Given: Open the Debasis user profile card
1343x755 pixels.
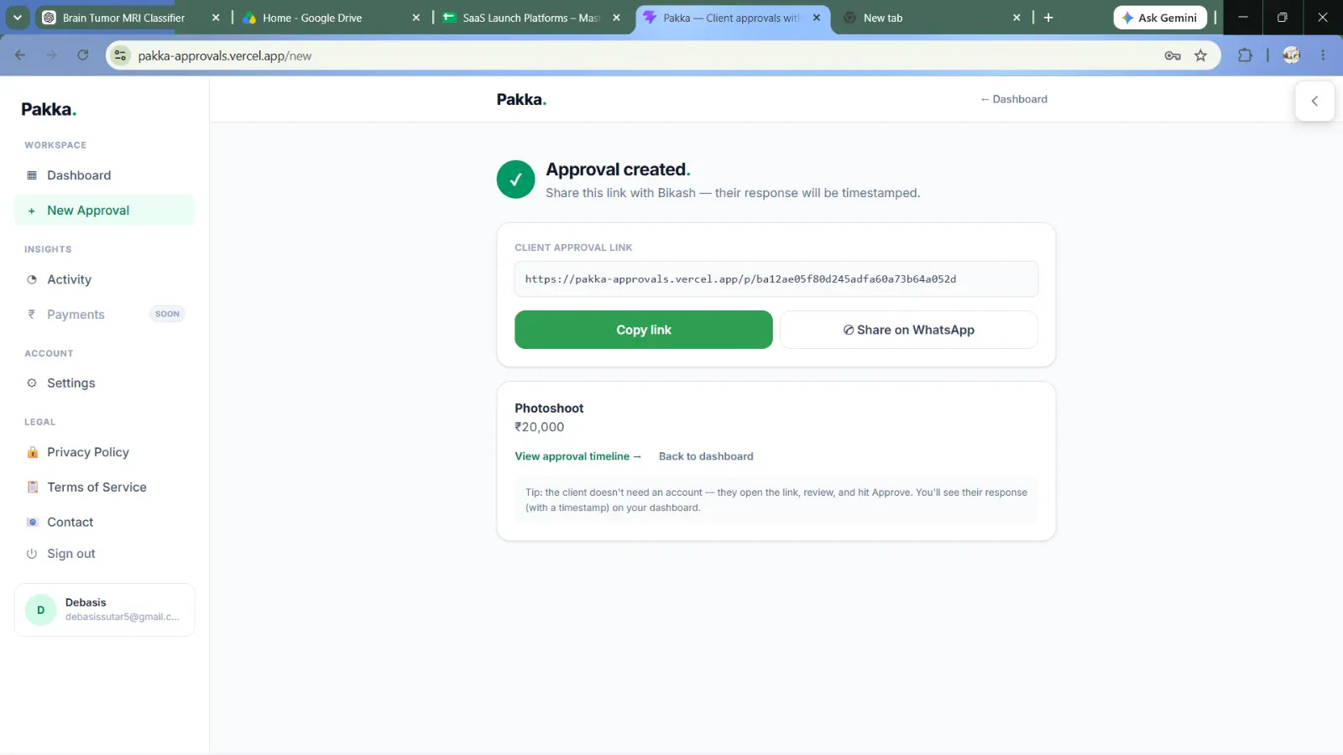Looking at the screenshot, I should 104,610.
